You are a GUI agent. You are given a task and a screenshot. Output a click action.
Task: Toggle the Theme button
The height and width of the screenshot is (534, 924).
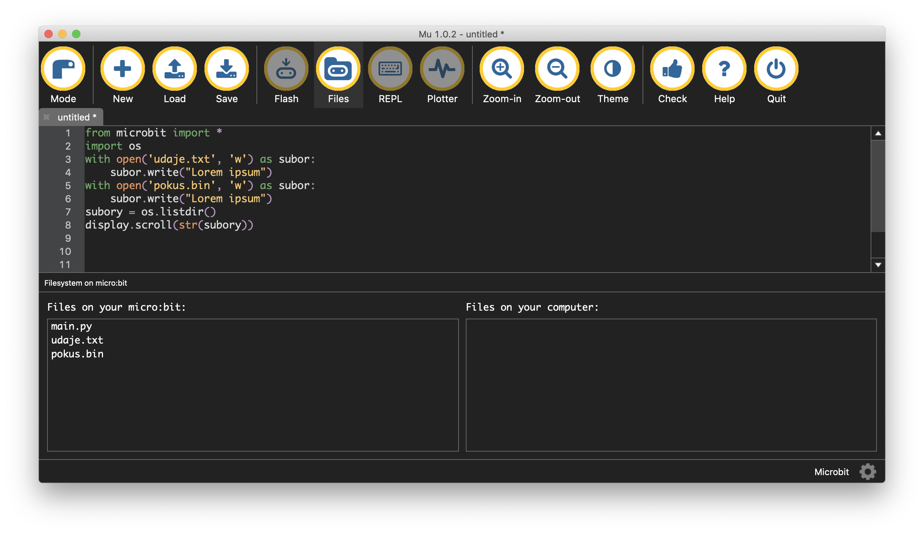click(612, 69)
